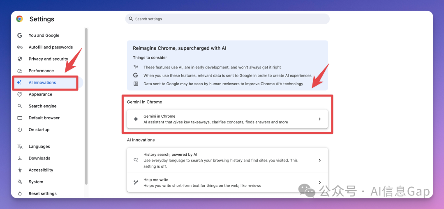Screen dimensions: 444x209
Task: Click the 'AI innovations' section heading above History search
Action: [141, 140]
